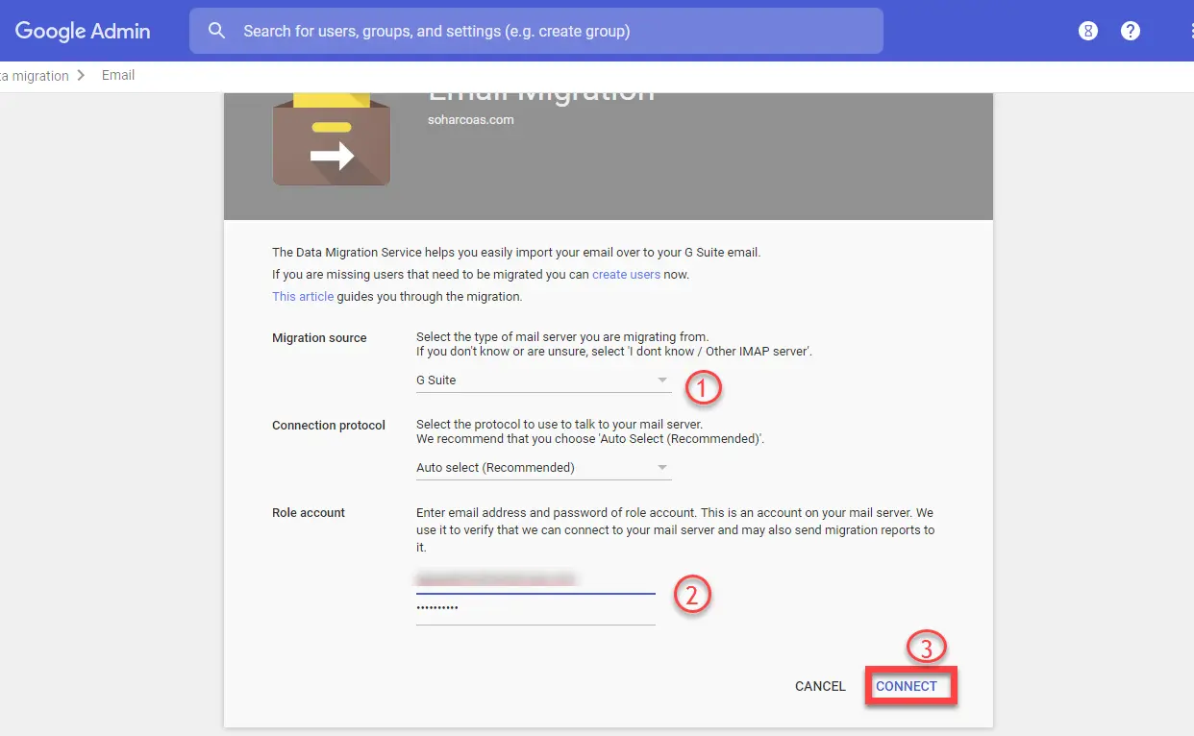Click the CONNECT button
Image resolution: width=1194 pixels, height=736 pixels.
click(907, 686)
